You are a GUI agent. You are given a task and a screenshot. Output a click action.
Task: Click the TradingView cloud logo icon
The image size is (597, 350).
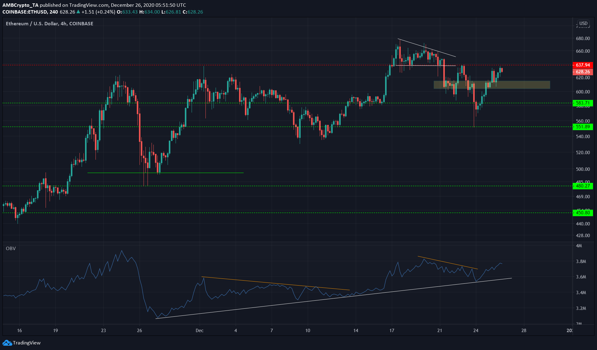point(7,343)
